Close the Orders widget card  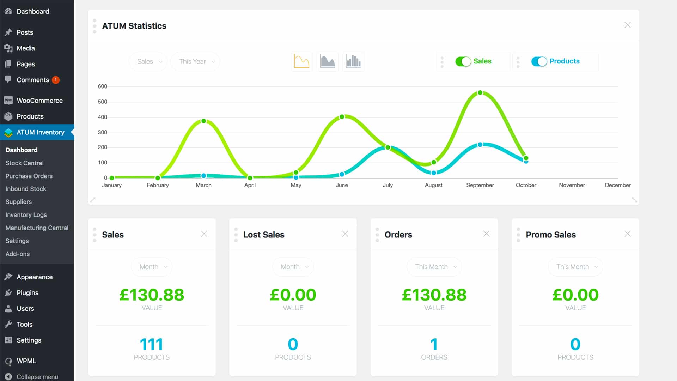coord(487,234)
